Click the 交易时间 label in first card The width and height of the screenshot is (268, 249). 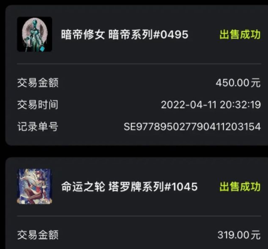point(38,104)
